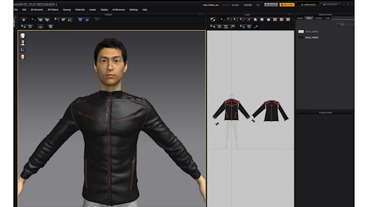This screenshot has height=207, width=368.
Task: Open the Materials menu
Action: coord(80,10)
